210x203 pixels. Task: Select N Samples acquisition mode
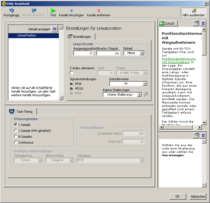pos(16,136)
